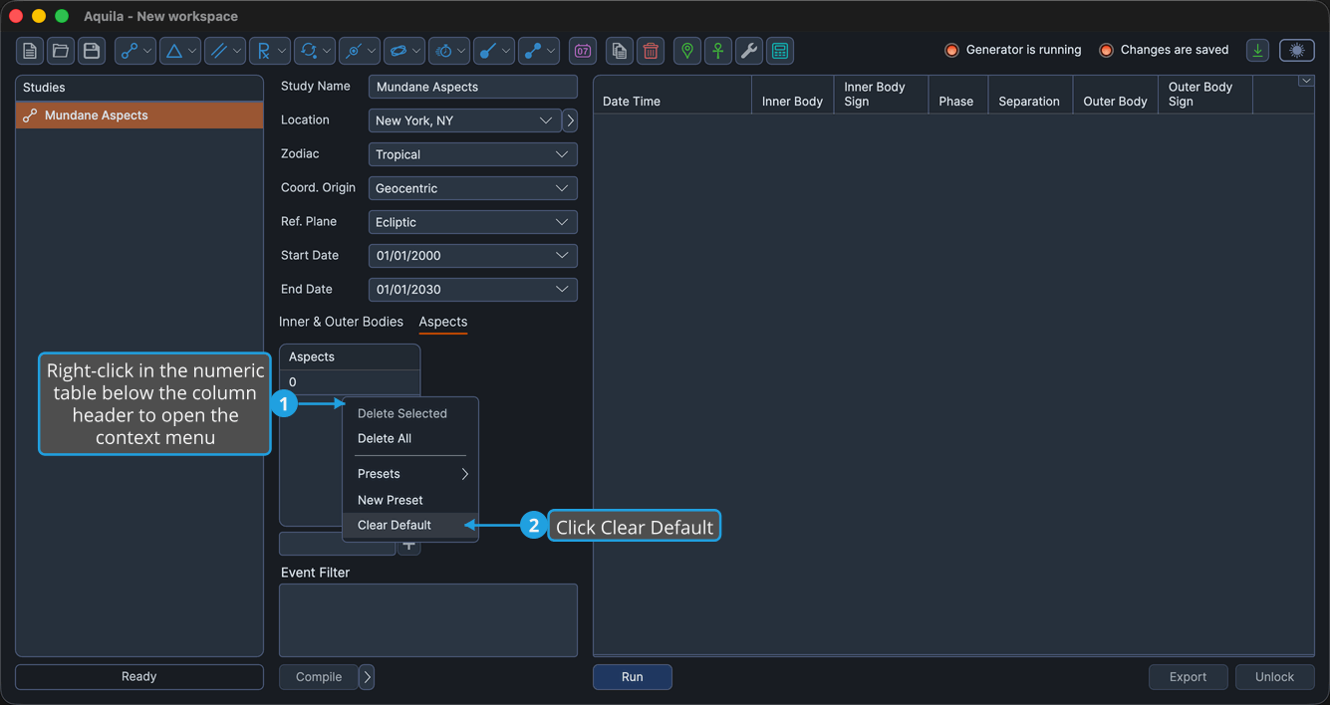
Task: Open the Zodiac Tropical dropdown
Action: (473, 154)
